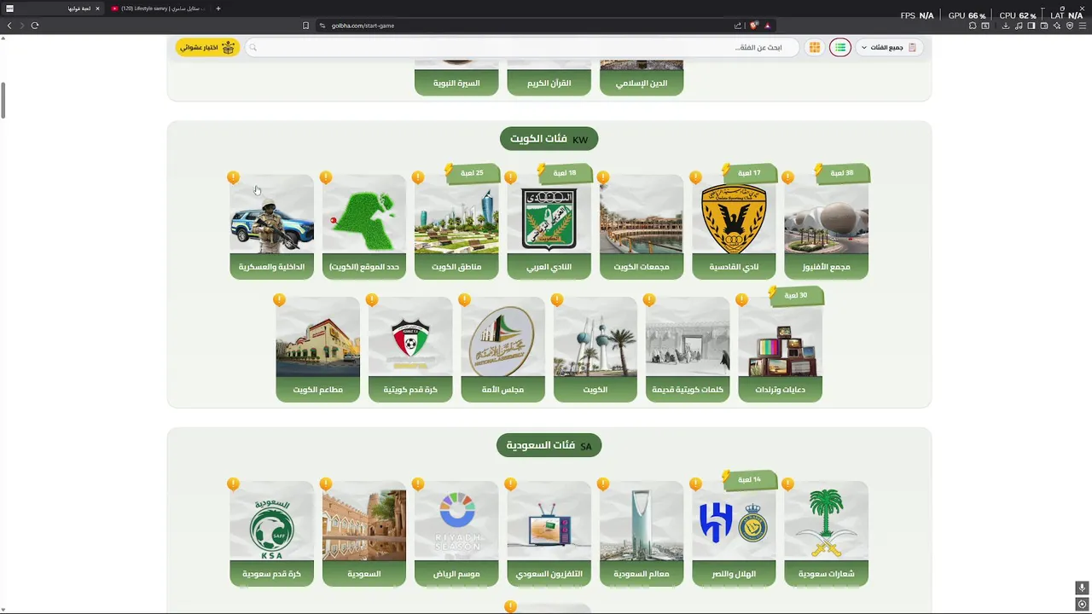The width and height of the screenshot is (1092, 614).
Task: Choose مجلس الأمة category card
Action: 502,350
